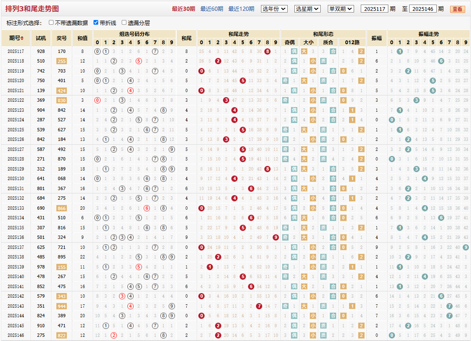This screenshot has height=341, width=471.
Task: Click teal ball 0 in row 2025124 振幅走势
Action: [x=392, y=120]
